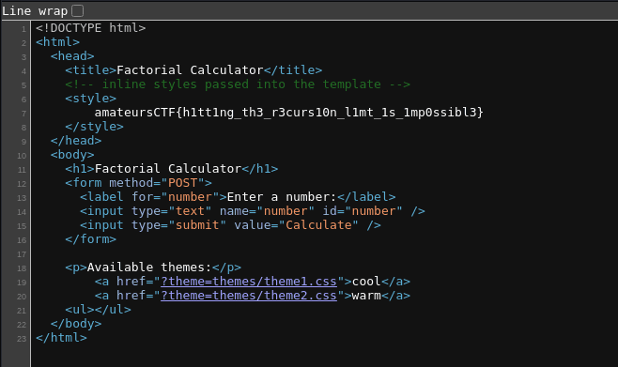Open the themes/theme2.css link
This screenshot has height=367, width=618.
(x=249, y=296)
